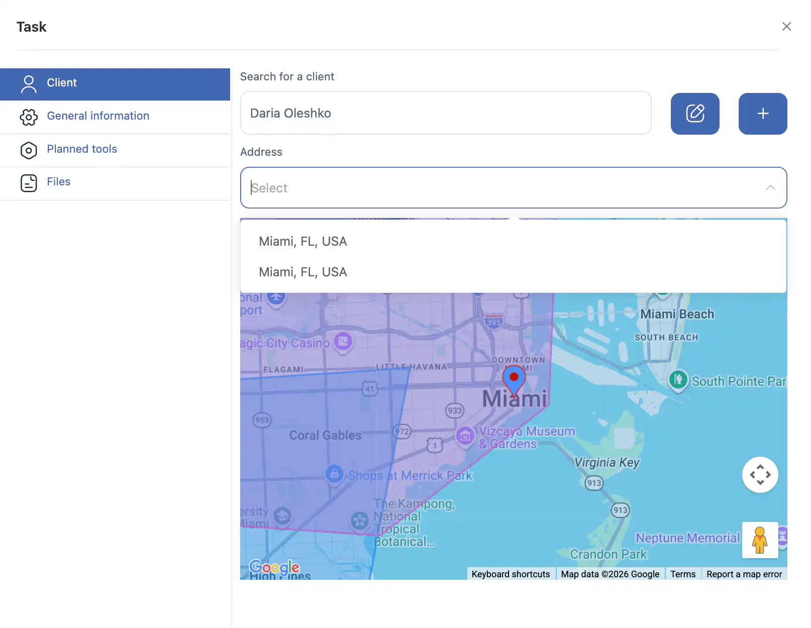Click Report a map error link
Screen dimensions: 811x628
tap(744, 574)
